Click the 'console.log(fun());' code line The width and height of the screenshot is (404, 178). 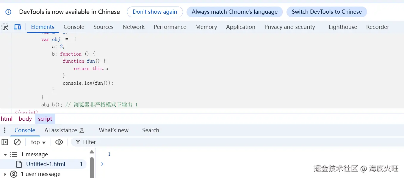coord(88,83)
